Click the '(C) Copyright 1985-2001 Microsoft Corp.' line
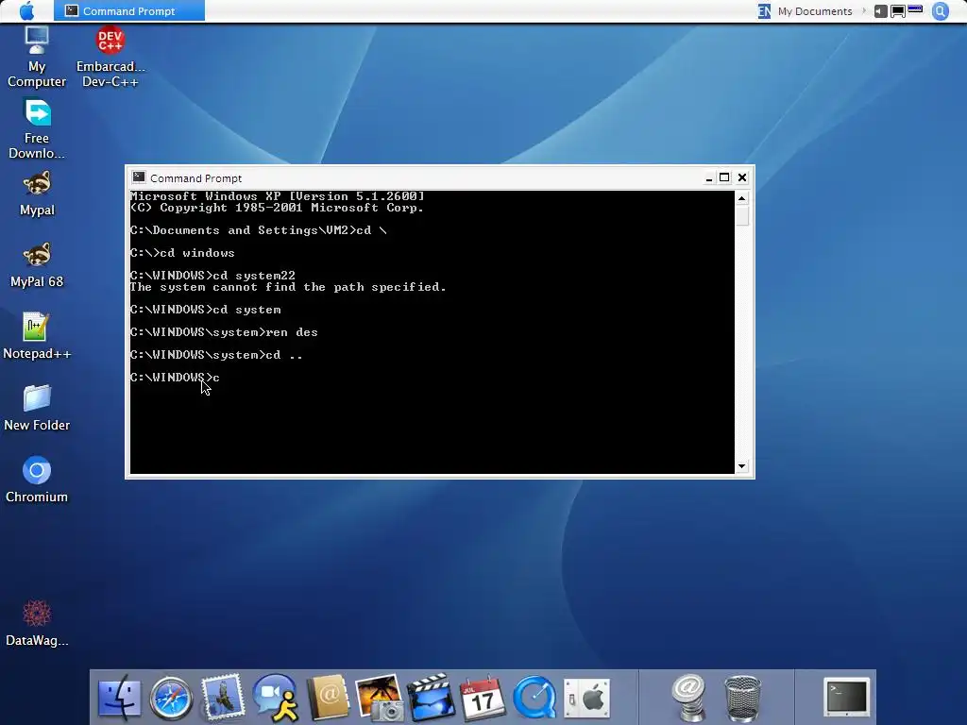The image size is (967, 725). click(x=278, y=208)
